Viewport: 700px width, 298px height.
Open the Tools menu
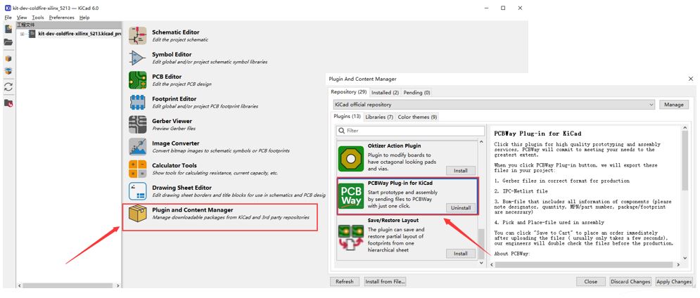point(37,17)
